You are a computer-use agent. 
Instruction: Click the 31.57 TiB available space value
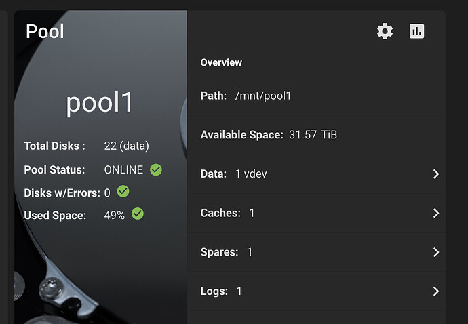pos(313,135)
